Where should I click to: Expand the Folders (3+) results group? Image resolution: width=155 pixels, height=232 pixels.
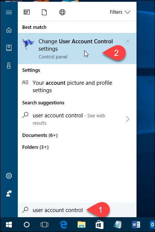(x=36, y=147)
